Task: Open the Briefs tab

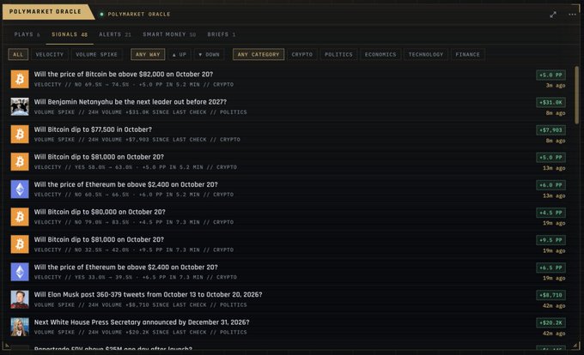Action: pyautogui.click(x=222, y=34)
